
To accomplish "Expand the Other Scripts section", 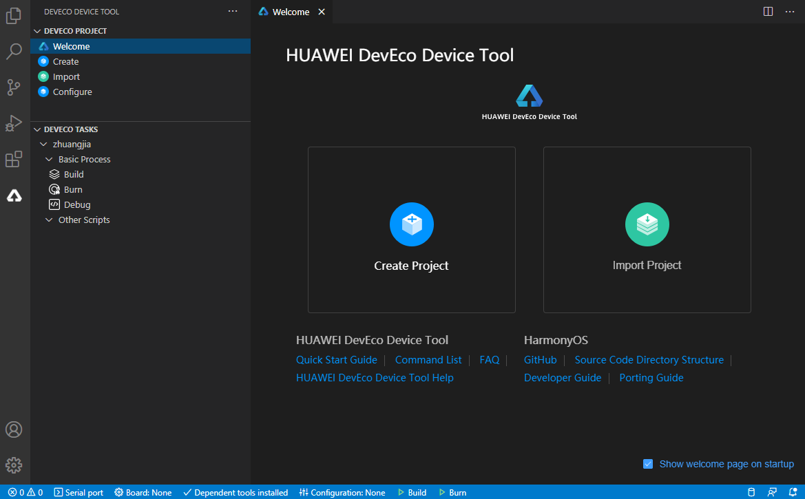I will tap(48, 220).
